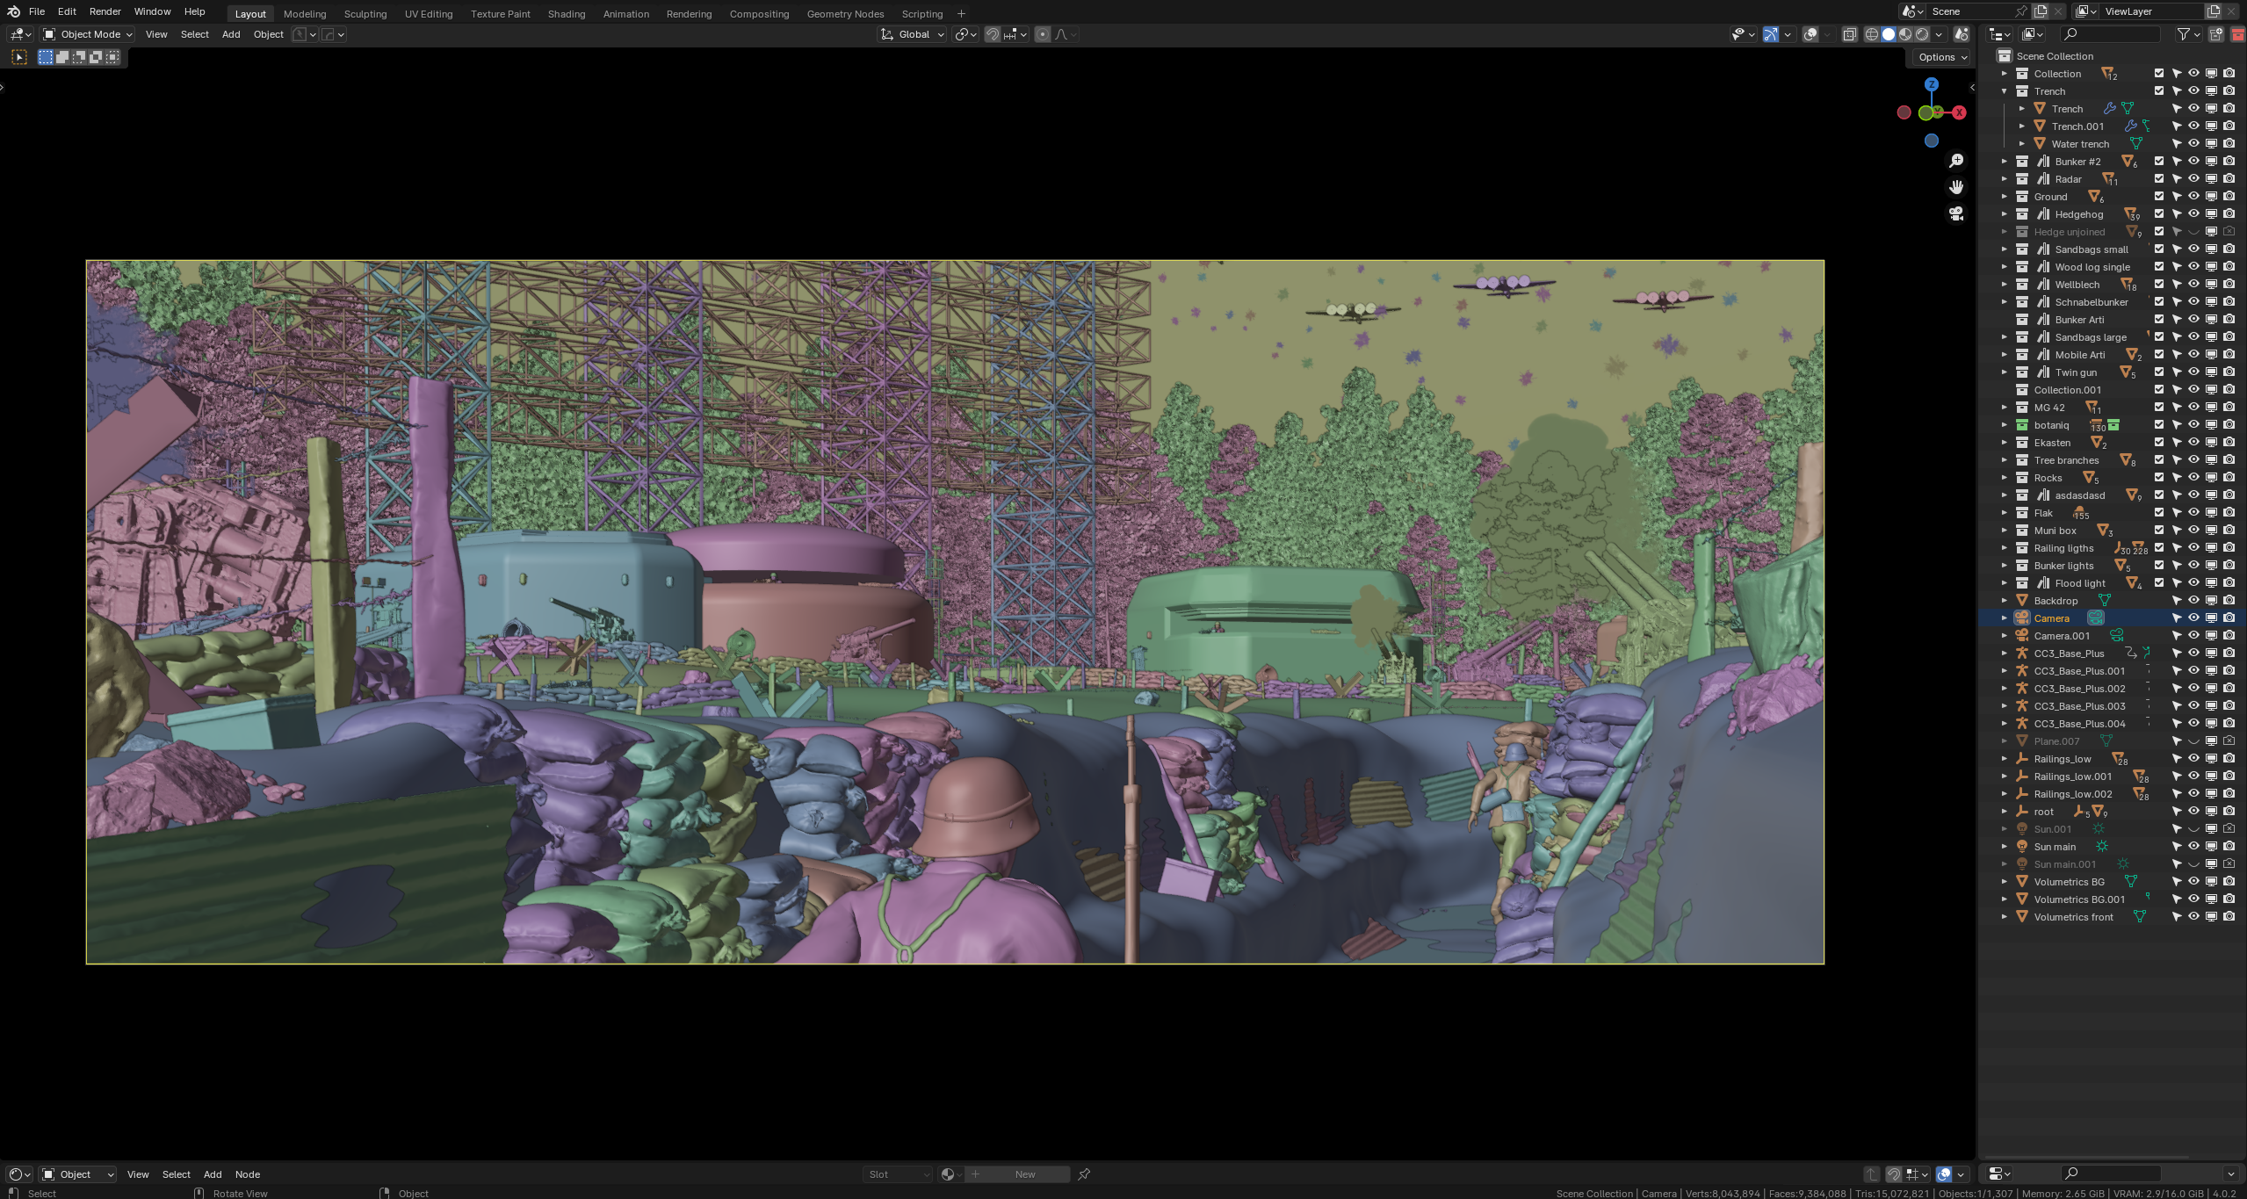Open the Node menu in bottom editor
The width and height of the screenshot is (2247, 1199).
click(248, 1174)
